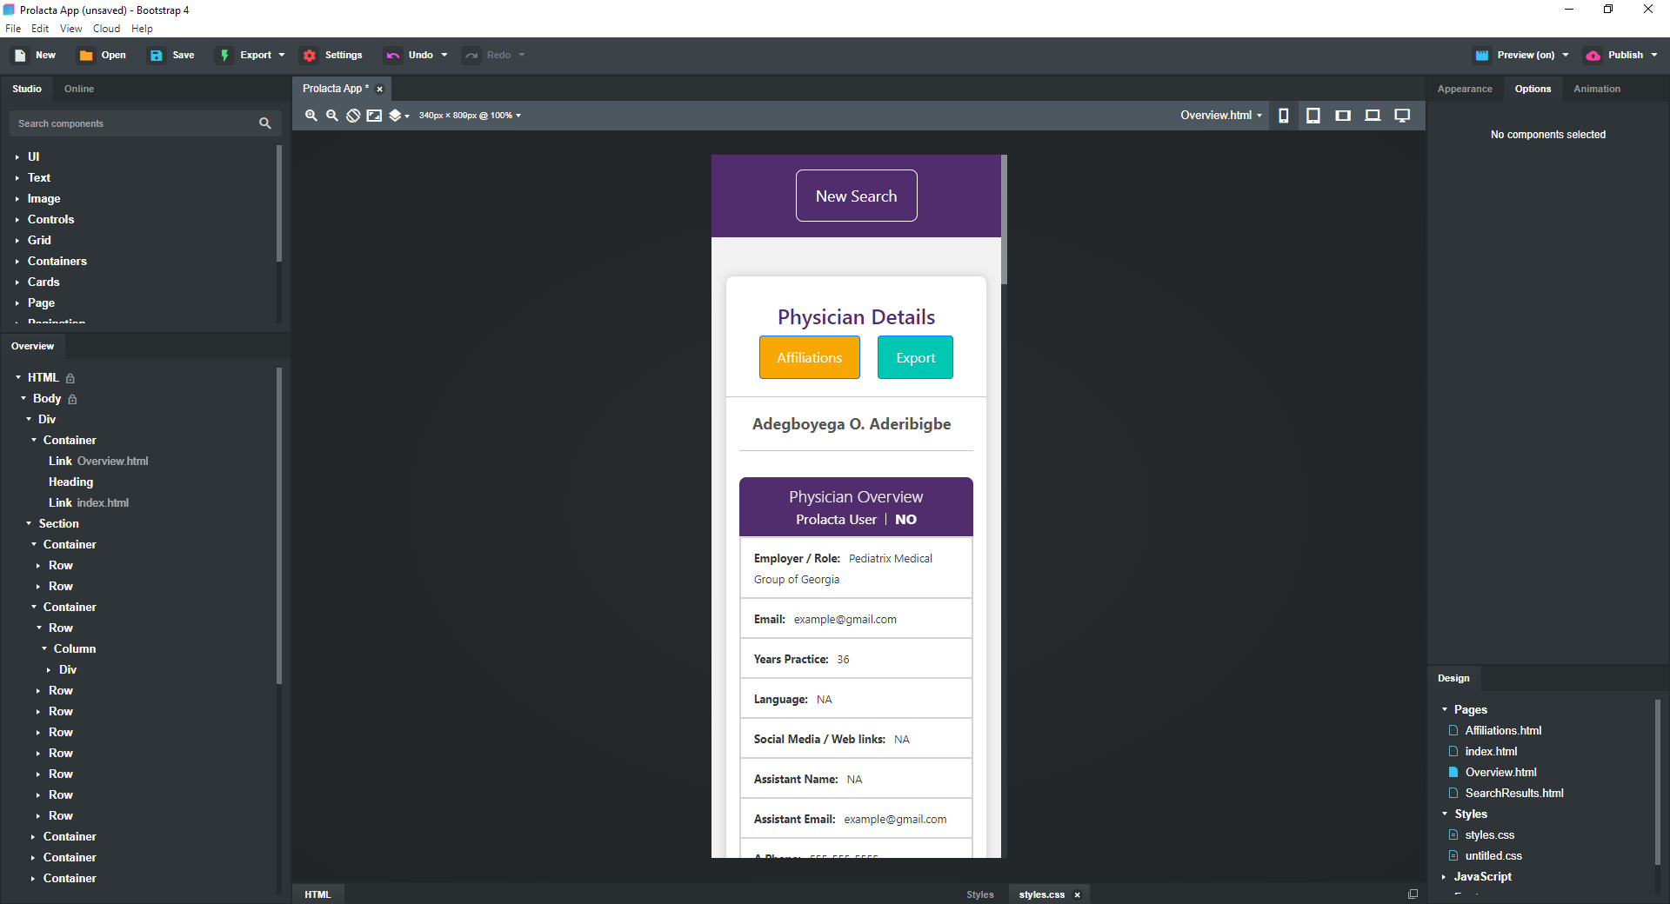Close the styles.css bottom tab
Viewport: 1670px width, 904px height.
click(x=1077, y=895)
